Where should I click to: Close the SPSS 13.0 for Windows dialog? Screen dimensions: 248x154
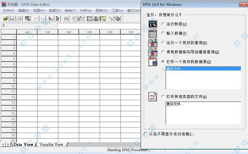[243, 5]
